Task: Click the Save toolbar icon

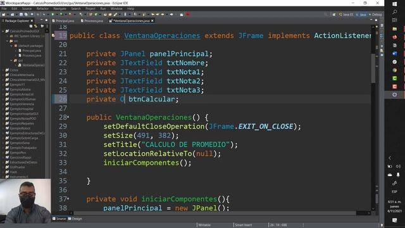Action: point(21,15)
